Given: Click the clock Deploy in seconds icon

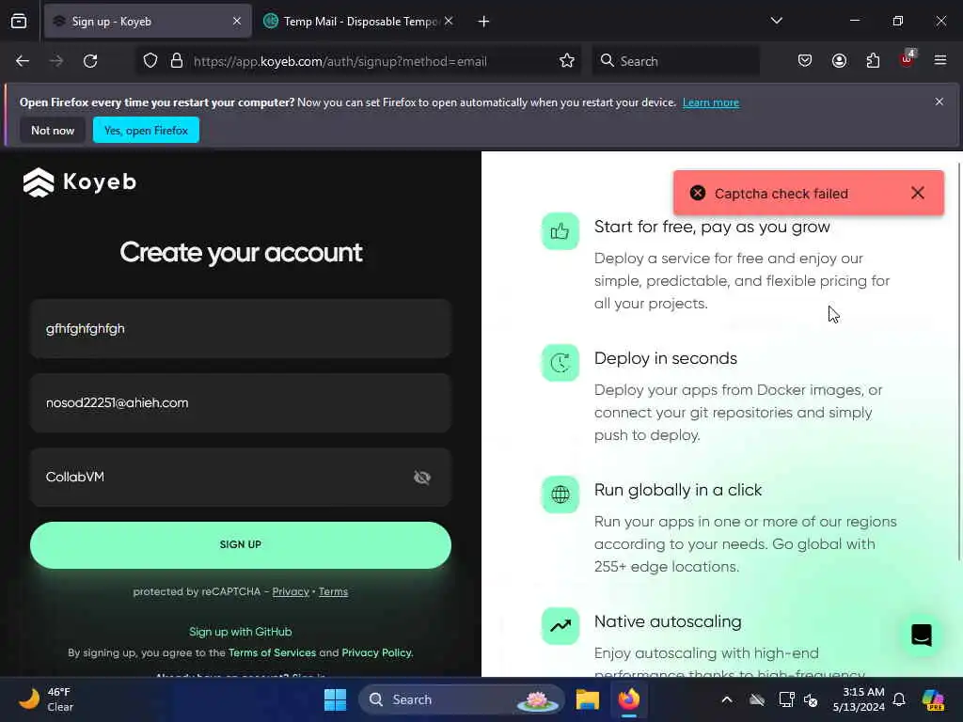Looking at the screenshot, I should pos(560,363).
